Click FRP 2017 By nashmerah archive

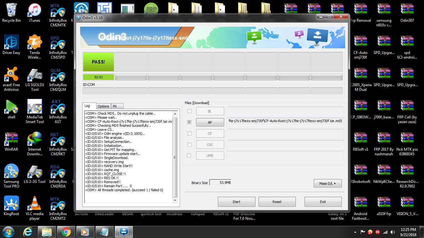[384, 144]
